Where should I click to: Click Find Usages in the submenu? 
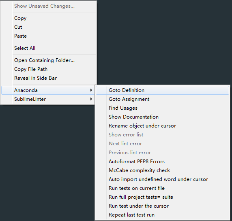[x=162, y=108]
